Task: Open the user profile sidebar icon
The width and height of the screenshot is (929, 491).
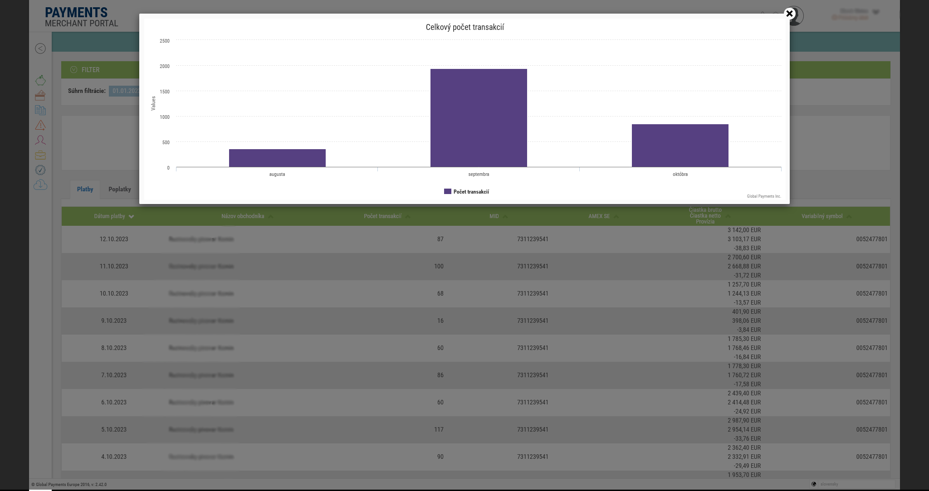Action: 40,140
